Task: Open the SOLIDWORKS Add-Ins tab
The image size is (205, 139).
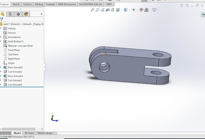Action: 90,4
